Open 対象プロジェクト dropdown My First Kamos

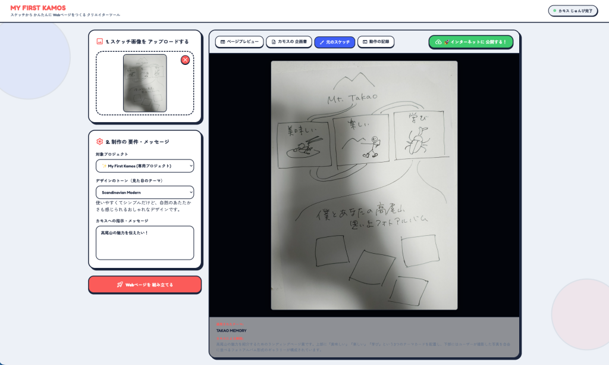(x=145, y=166)
